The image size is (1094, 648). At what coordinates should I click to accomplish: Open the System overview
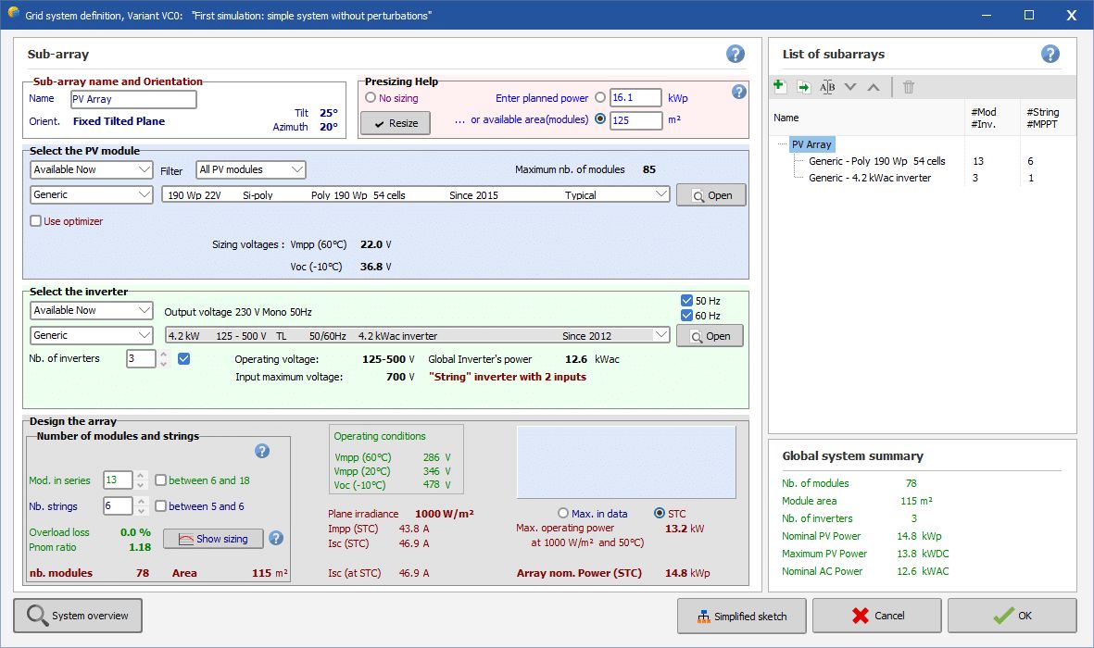(x=78, y=616)
